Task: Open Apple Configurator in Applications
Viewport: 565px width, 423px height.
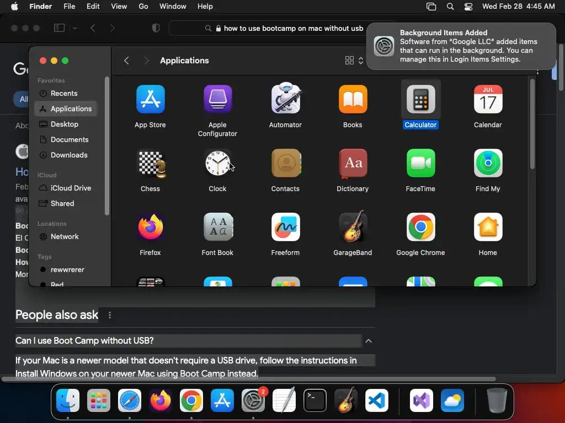Action: (x=217, y=99)
